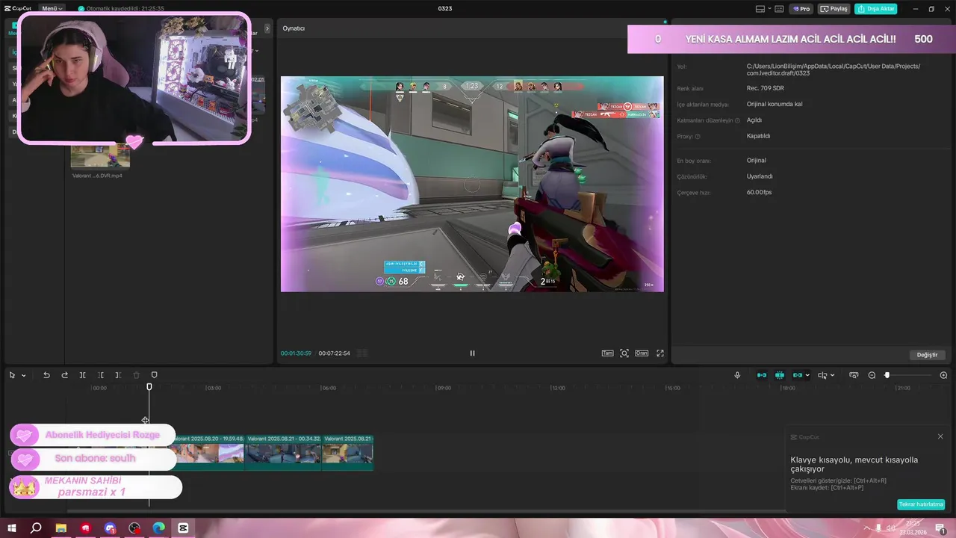The width and height of the screenshot is (956, 538).
Task: Click the Proxy help info icon
Action: 698,137
